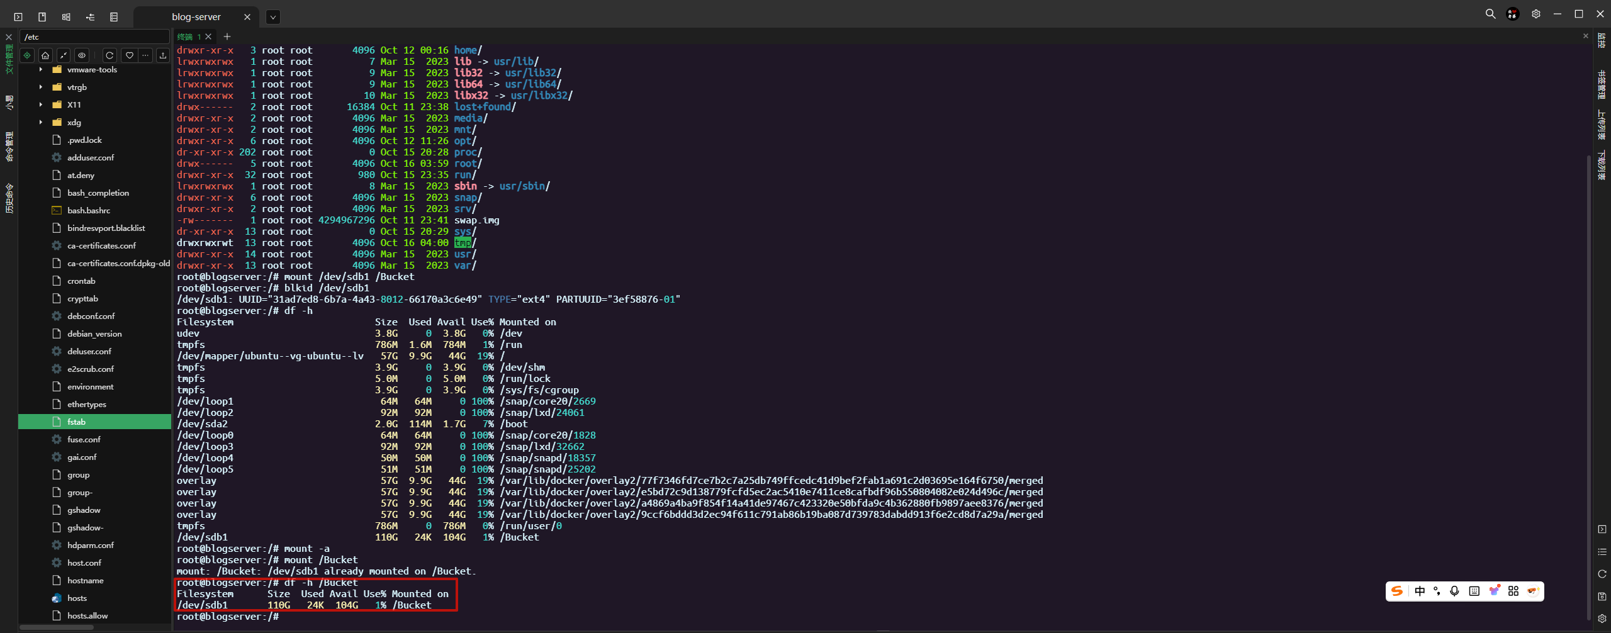Click the /etc path input field
This screenshot has height=633, width=1611.
point(94,36)
